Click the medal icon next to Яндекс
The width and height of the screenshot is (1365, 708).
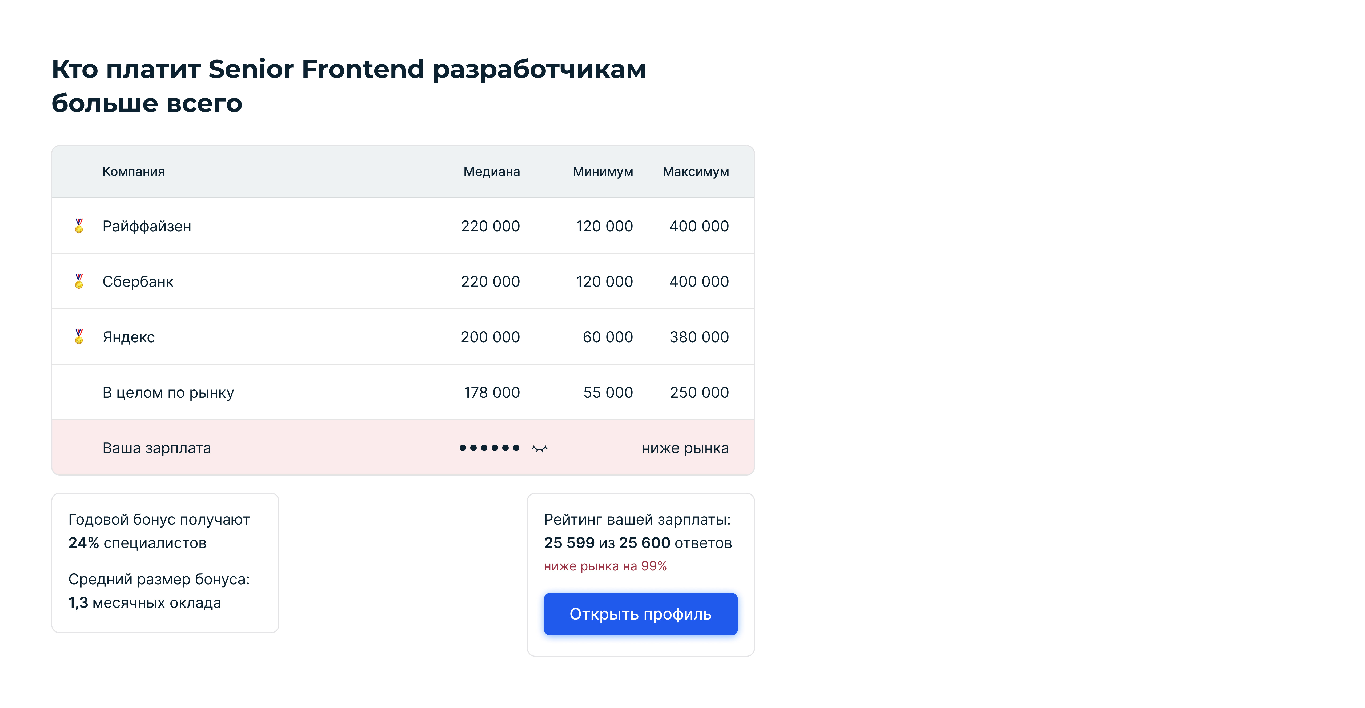79,336
